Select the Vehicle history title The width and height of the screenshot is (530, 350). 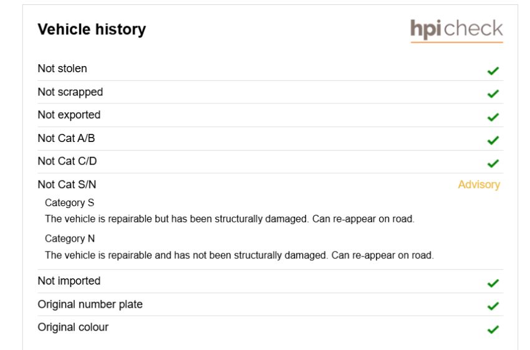(92, 29)
